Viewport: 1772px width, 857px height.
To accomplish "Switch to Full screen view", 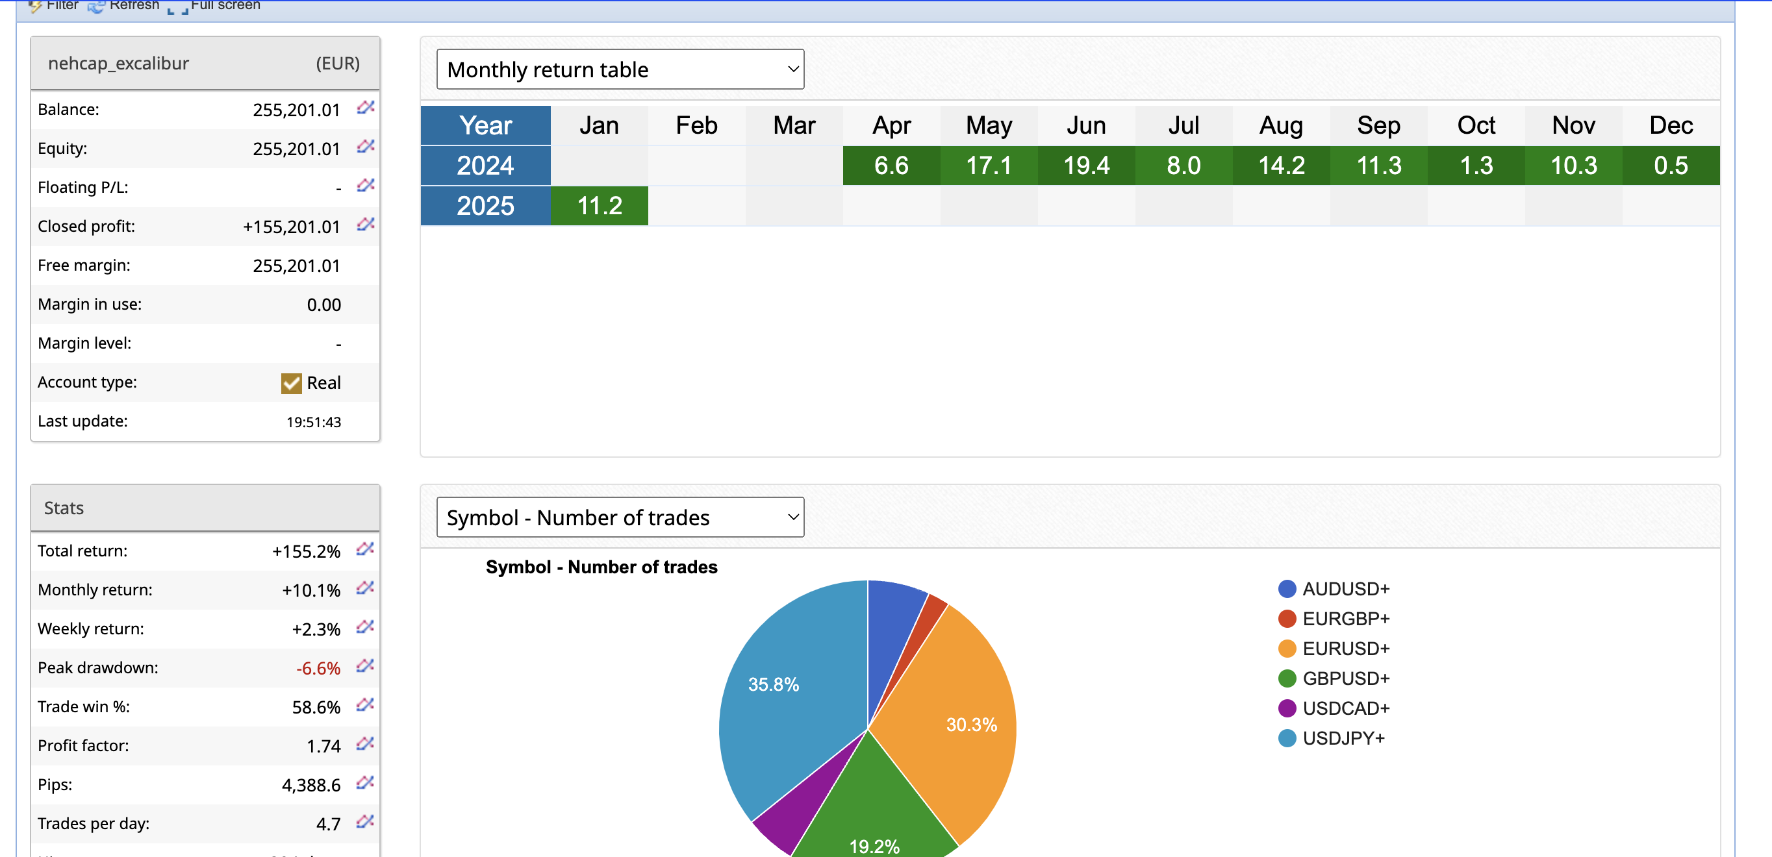I will tap(214, 5).
